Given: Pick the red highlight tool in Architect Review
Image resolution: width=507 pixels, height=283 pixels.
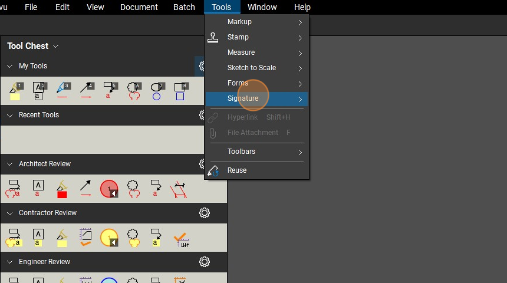Looking at the screenshot, I should [62, 189].
